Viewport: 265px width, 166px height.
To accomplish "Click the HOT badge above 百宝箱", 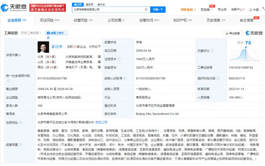I will coord(212,6).
